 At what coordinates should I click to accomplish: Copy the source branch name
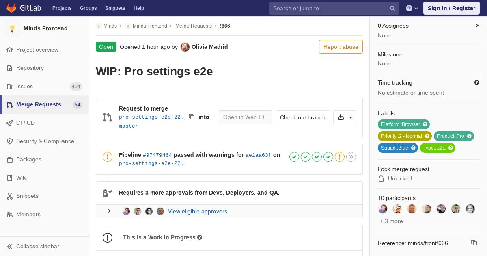192,117
